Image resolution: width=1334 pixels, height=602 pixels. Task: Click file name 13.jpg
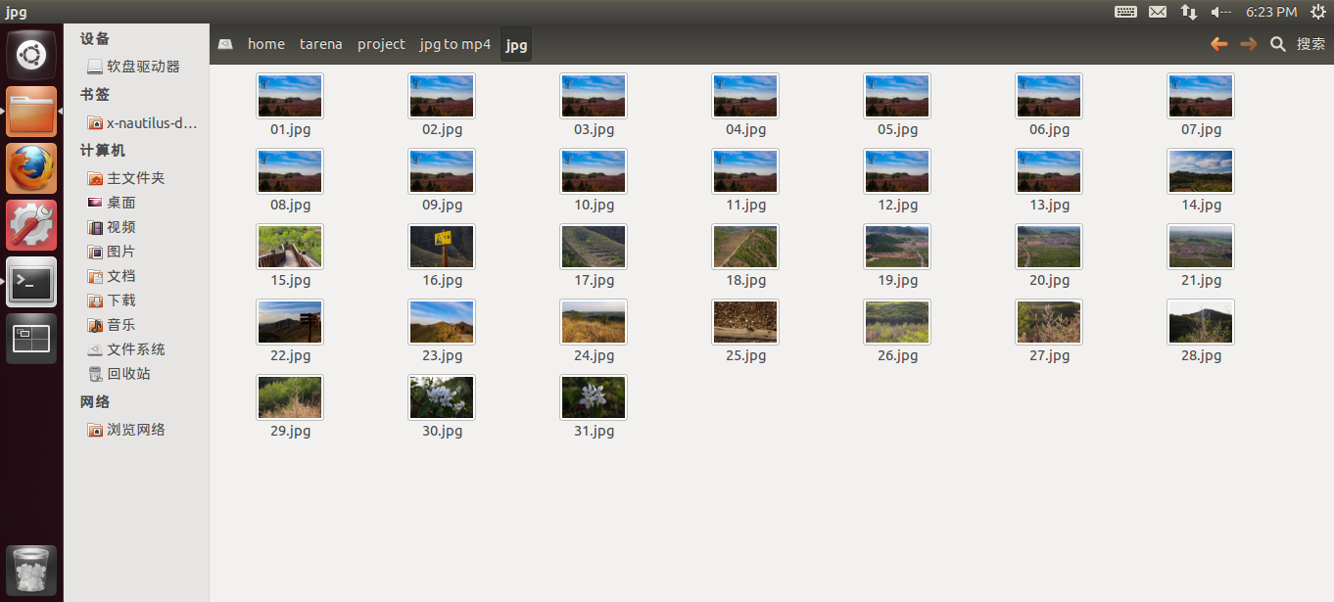pyautogui.click(x=1050, y=205)
